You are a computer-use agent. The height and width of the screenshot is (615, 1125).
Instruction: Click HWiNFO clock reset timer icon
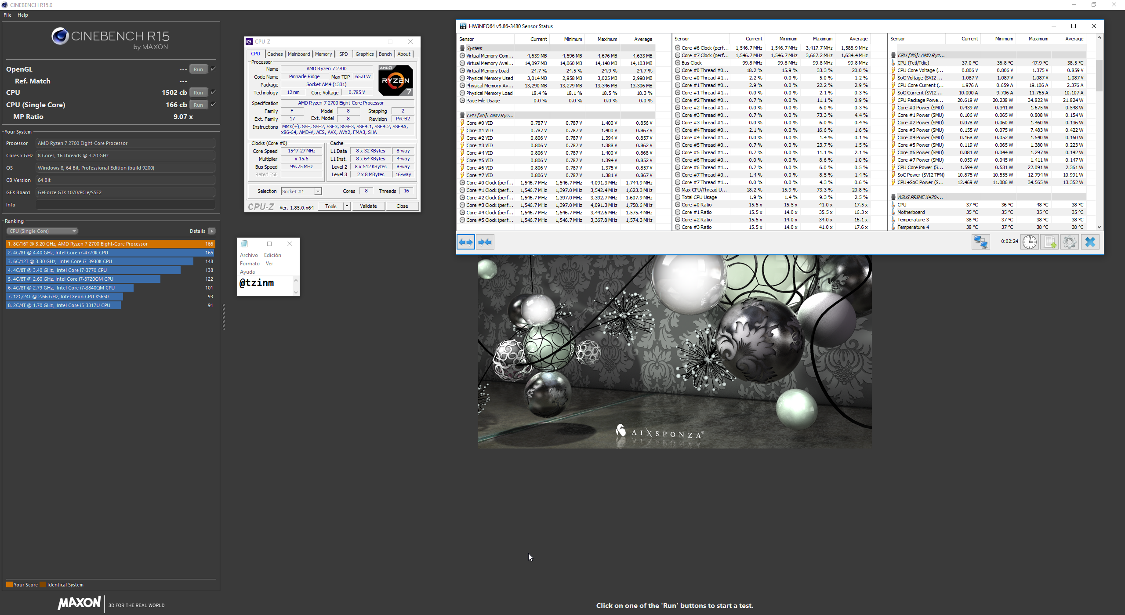[1029, 242]
